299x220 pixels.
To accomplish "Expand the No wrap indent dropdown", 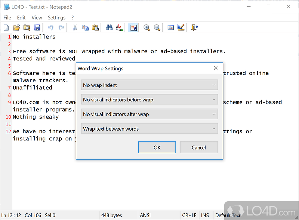I will point(149,85).
